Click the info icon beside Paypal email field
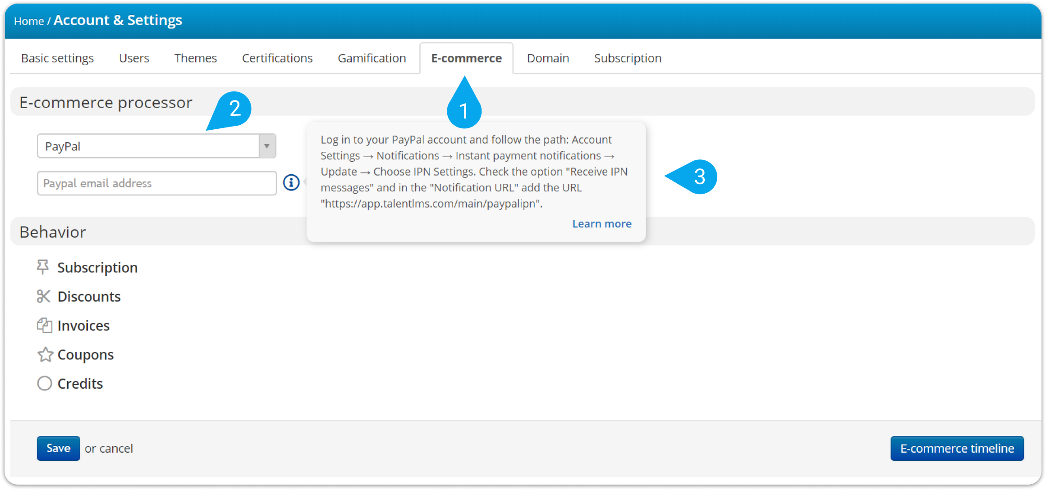1046x490 pixels. (291, 182)
